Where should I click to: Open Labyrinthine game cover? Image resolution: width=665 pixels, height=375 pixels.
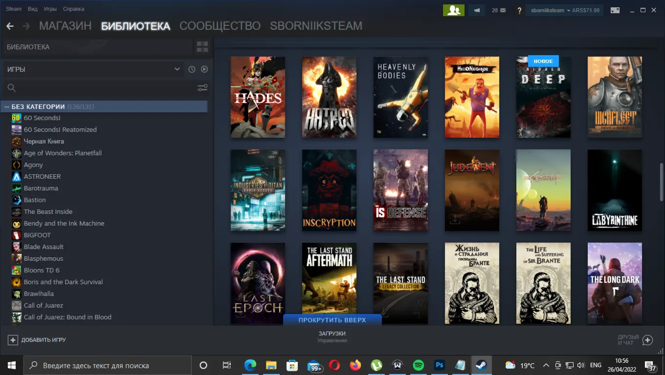coord(615,190)
